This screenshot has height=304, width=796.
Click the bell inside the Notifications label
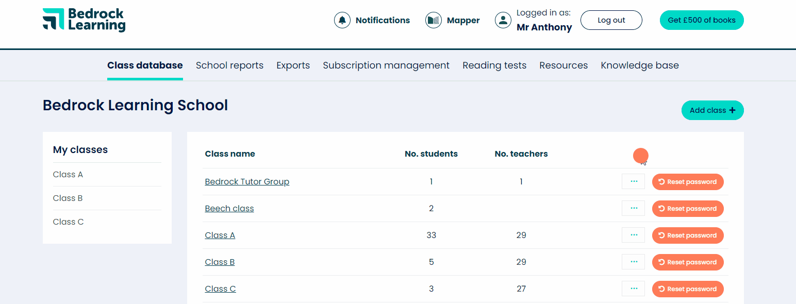342,20
